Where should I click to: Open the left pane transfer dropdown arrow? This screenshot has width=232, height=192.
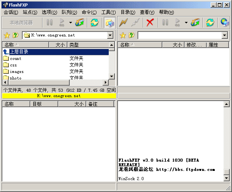pos(70,23)
